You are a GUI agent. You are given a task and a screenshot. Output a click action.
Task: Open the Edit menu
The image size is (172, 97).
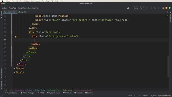[x=17, y=1]
